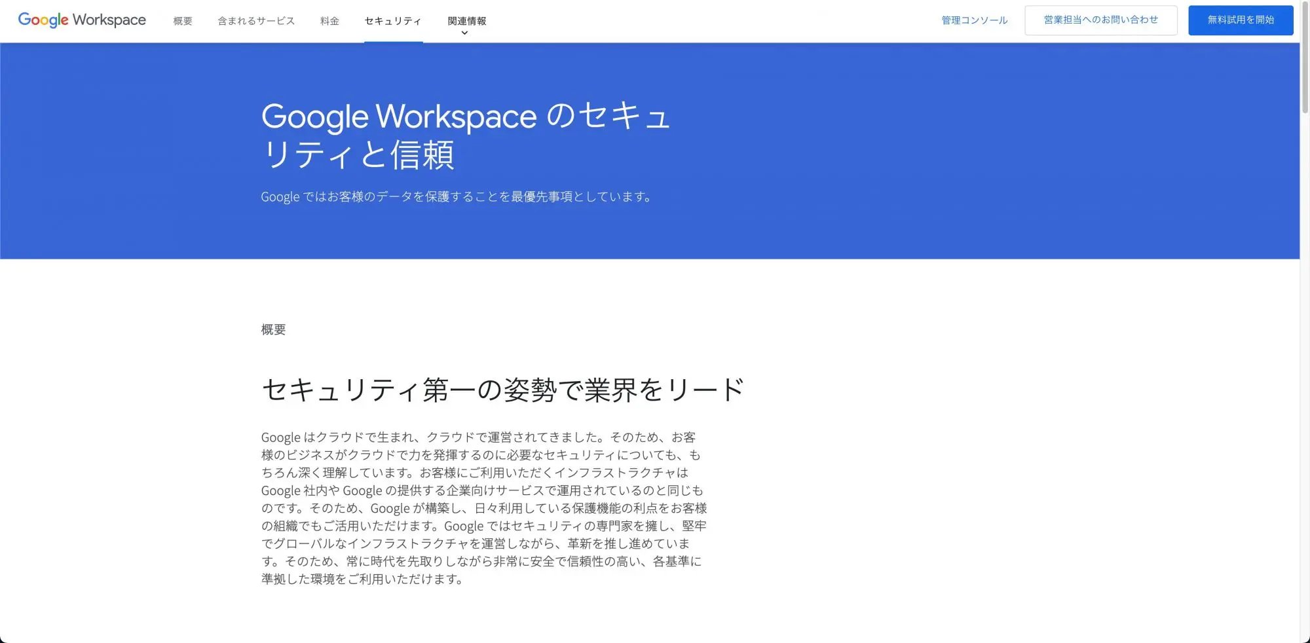Open the 関連情報 menu
Viewport: 1310px width, 643px height.
(467, 21)
